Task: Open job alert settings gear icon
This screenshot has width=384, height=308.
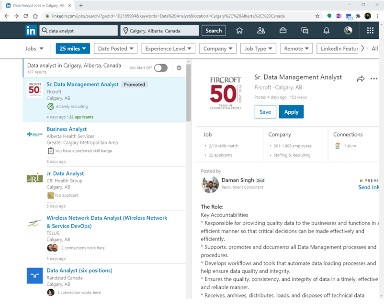Action: pos(179,68)
